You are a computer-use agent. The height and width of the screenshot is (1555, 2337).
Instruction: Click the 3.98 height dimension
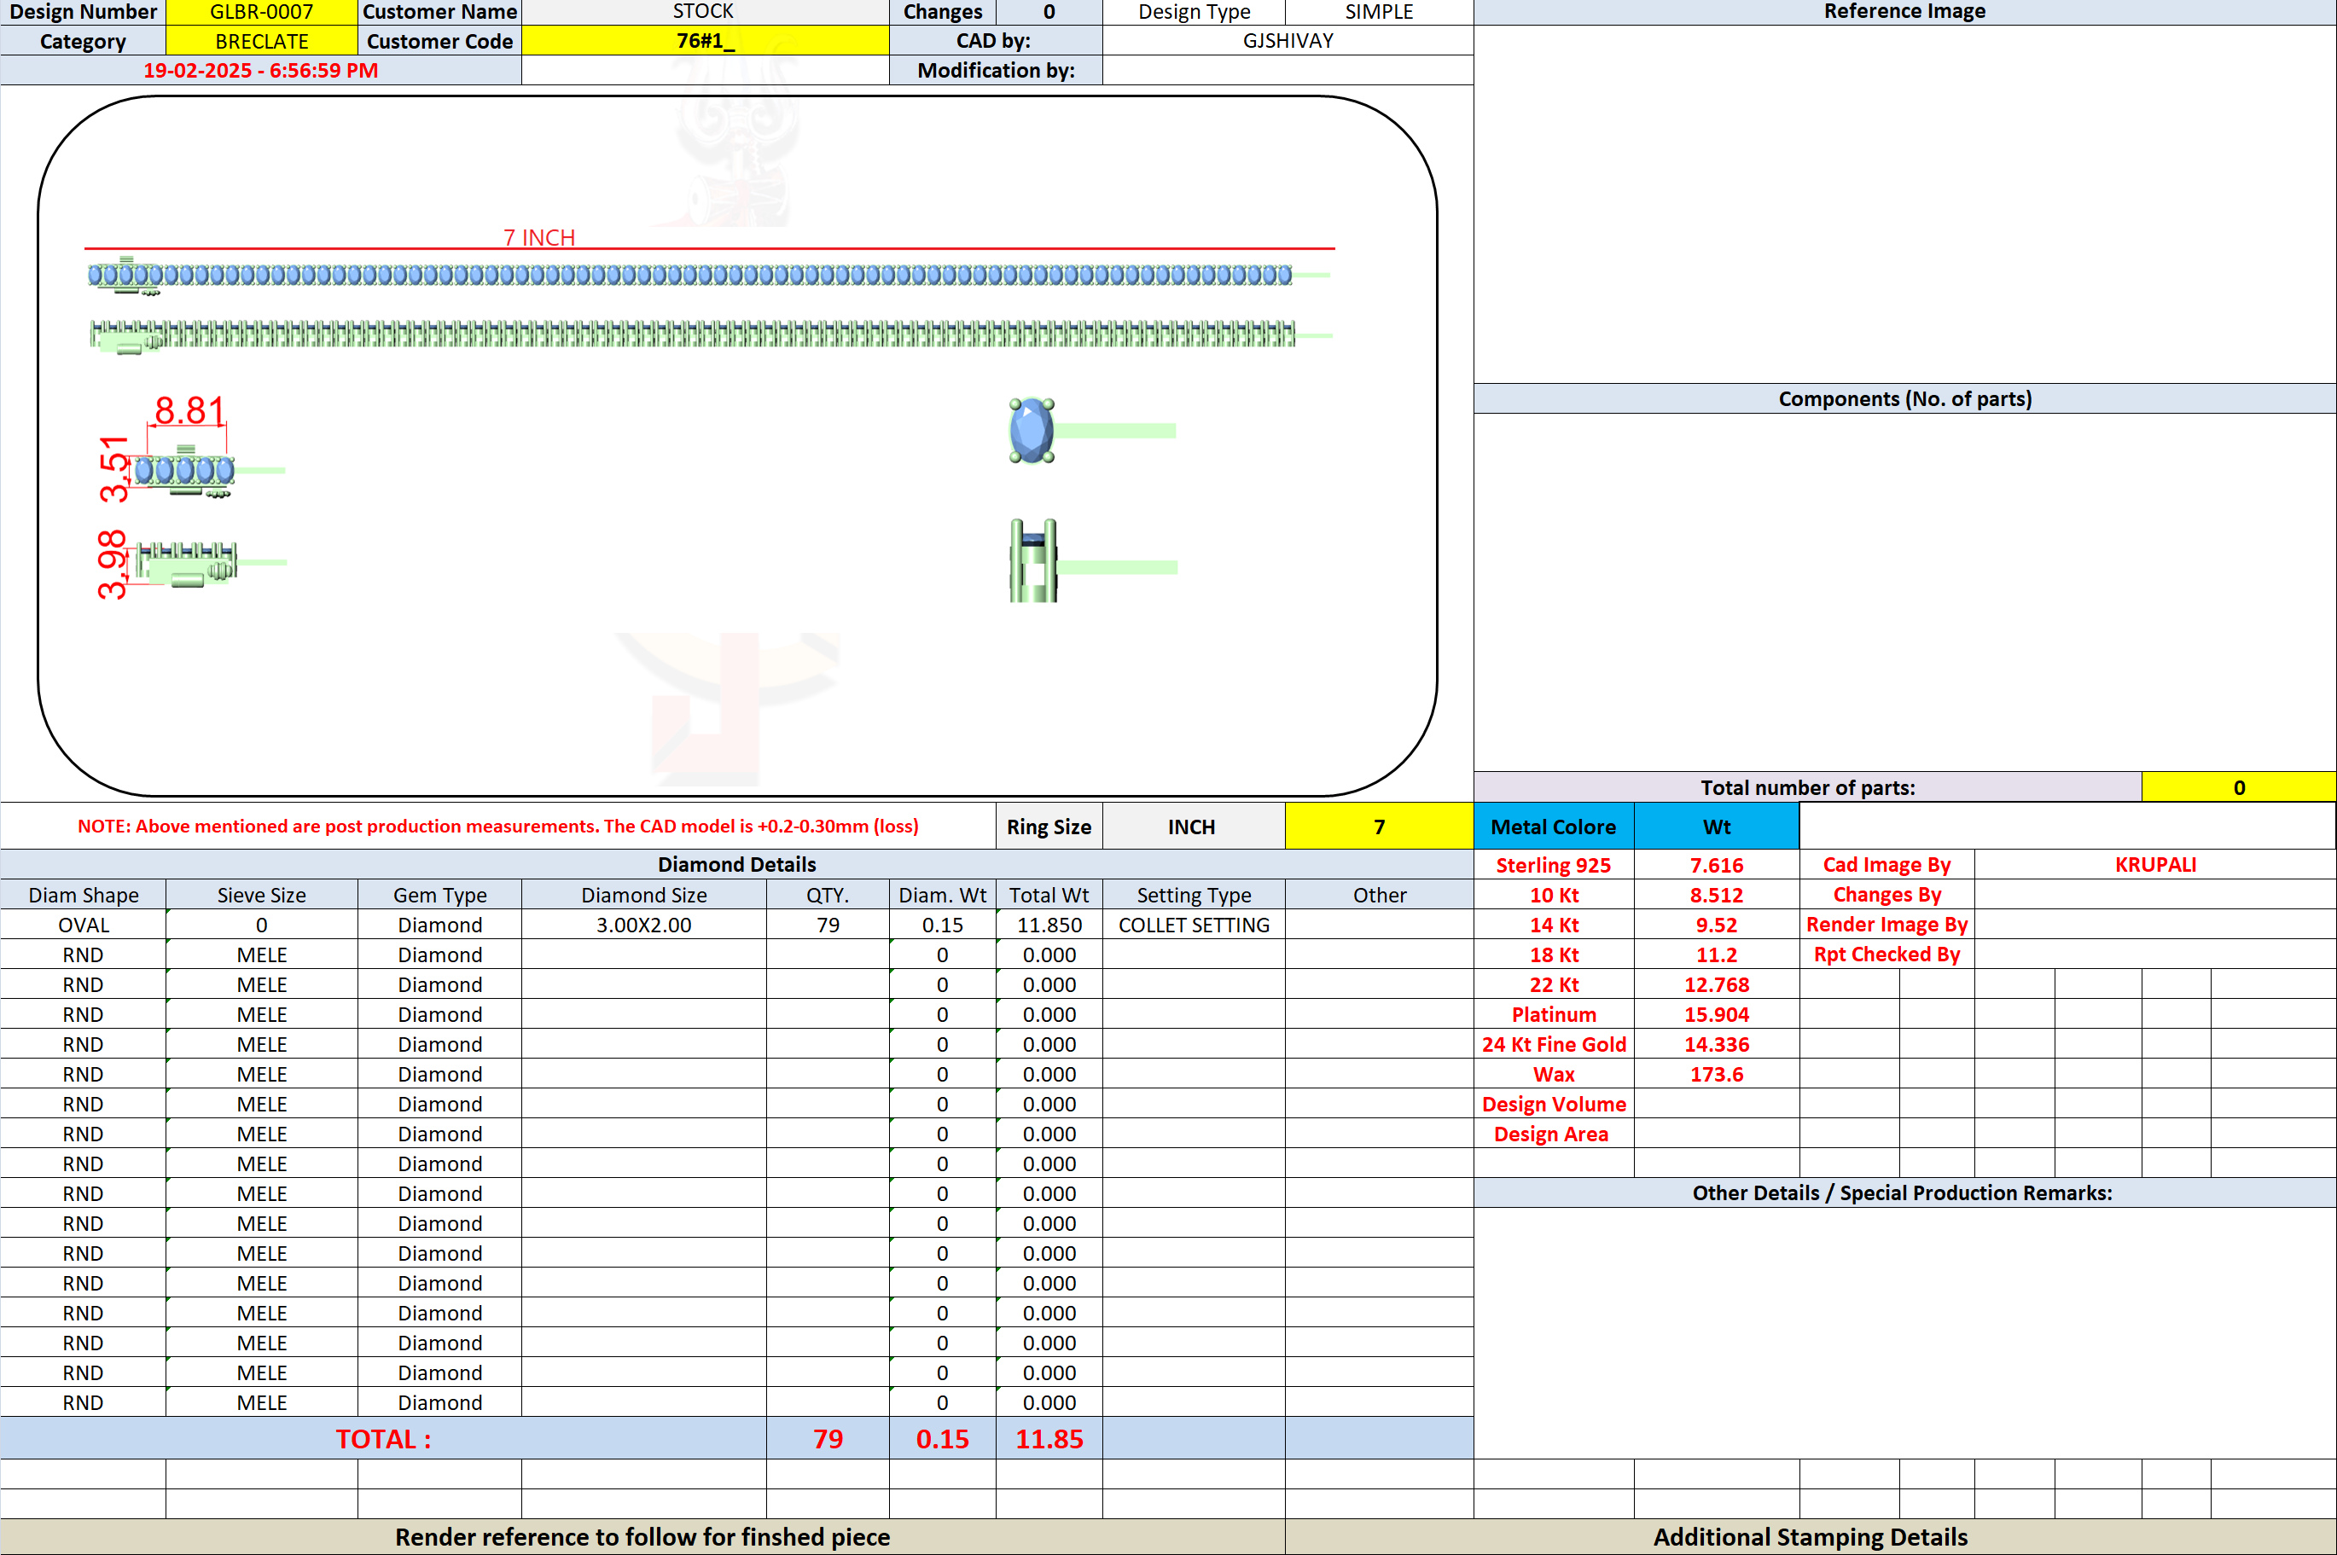coord(112,565)
